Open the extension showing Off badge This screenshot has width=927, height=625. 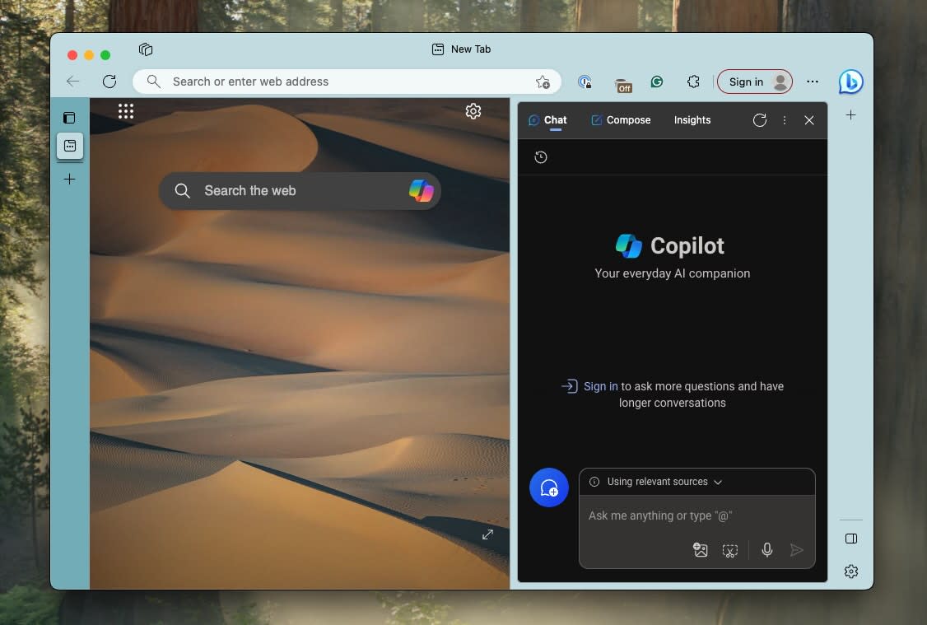623,85
